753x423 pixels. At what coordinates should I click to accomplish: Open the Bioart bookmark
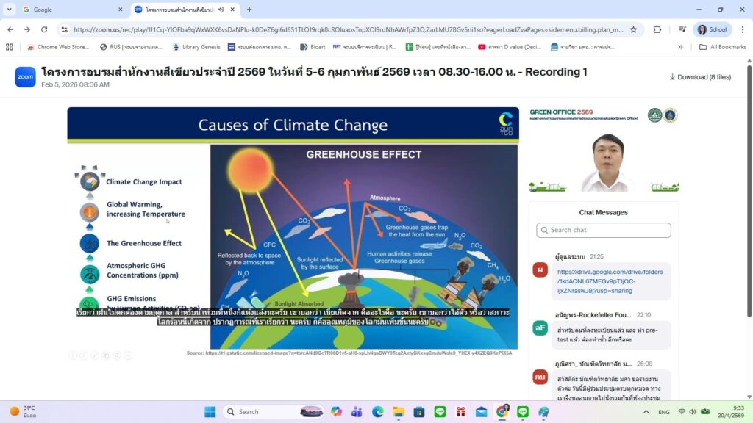[313, 47]
